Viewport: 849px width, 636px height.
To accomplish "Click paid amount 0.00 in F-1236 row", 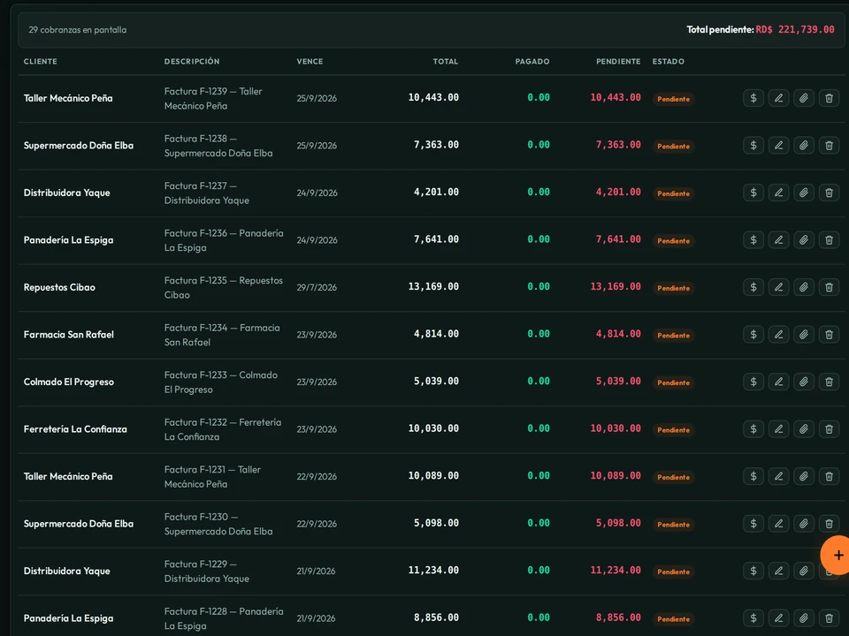I will click(x=539, y=239).
